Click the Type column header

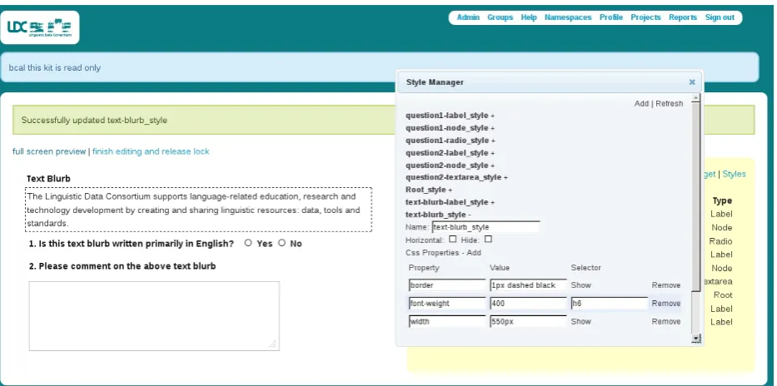(x=722, y=200)
